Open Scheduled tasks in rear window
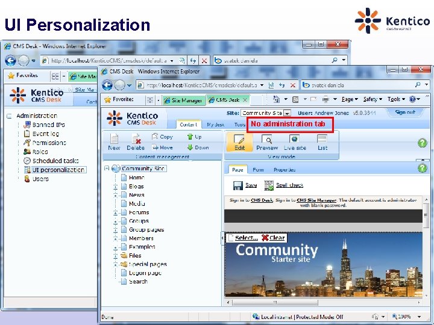Image resolution: width=434 pixels, height=325 pixels. [55, 161]
